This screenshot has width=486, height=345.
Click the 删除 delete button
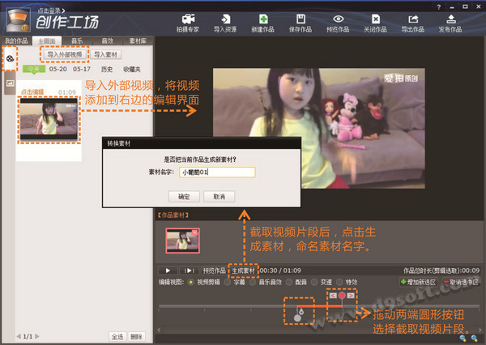[136, 337]
